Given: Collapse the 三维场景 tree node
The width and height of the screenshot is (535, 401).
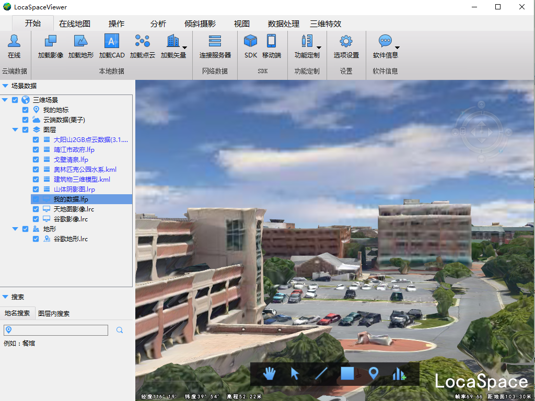Looking at the screenshot, I should click(x=5, y=100).
